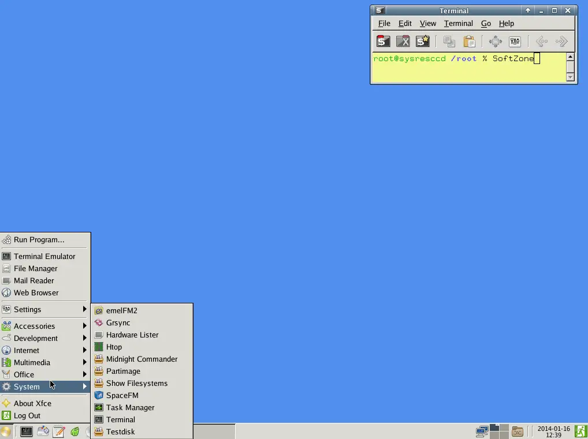Viewport: 588px width, 439px height.
Task: Open Terminal from System submenu
Action: tap(142, 419)
